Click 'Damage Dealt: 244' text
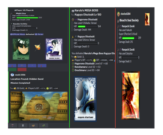The height and width of the screenshot is (135, 163). pos(21,20)
